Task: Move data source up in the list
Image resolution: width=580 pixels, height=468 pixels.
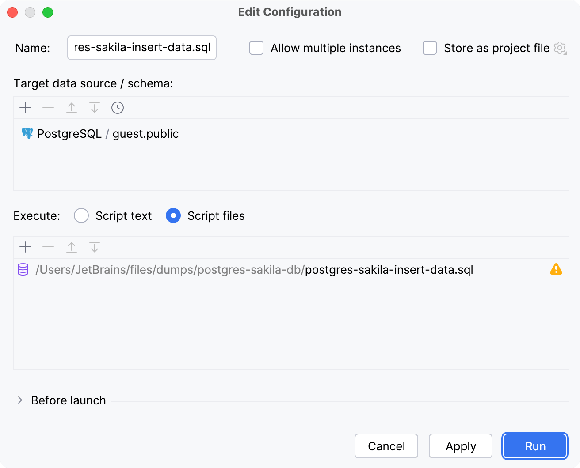Action: coord(71,107)
